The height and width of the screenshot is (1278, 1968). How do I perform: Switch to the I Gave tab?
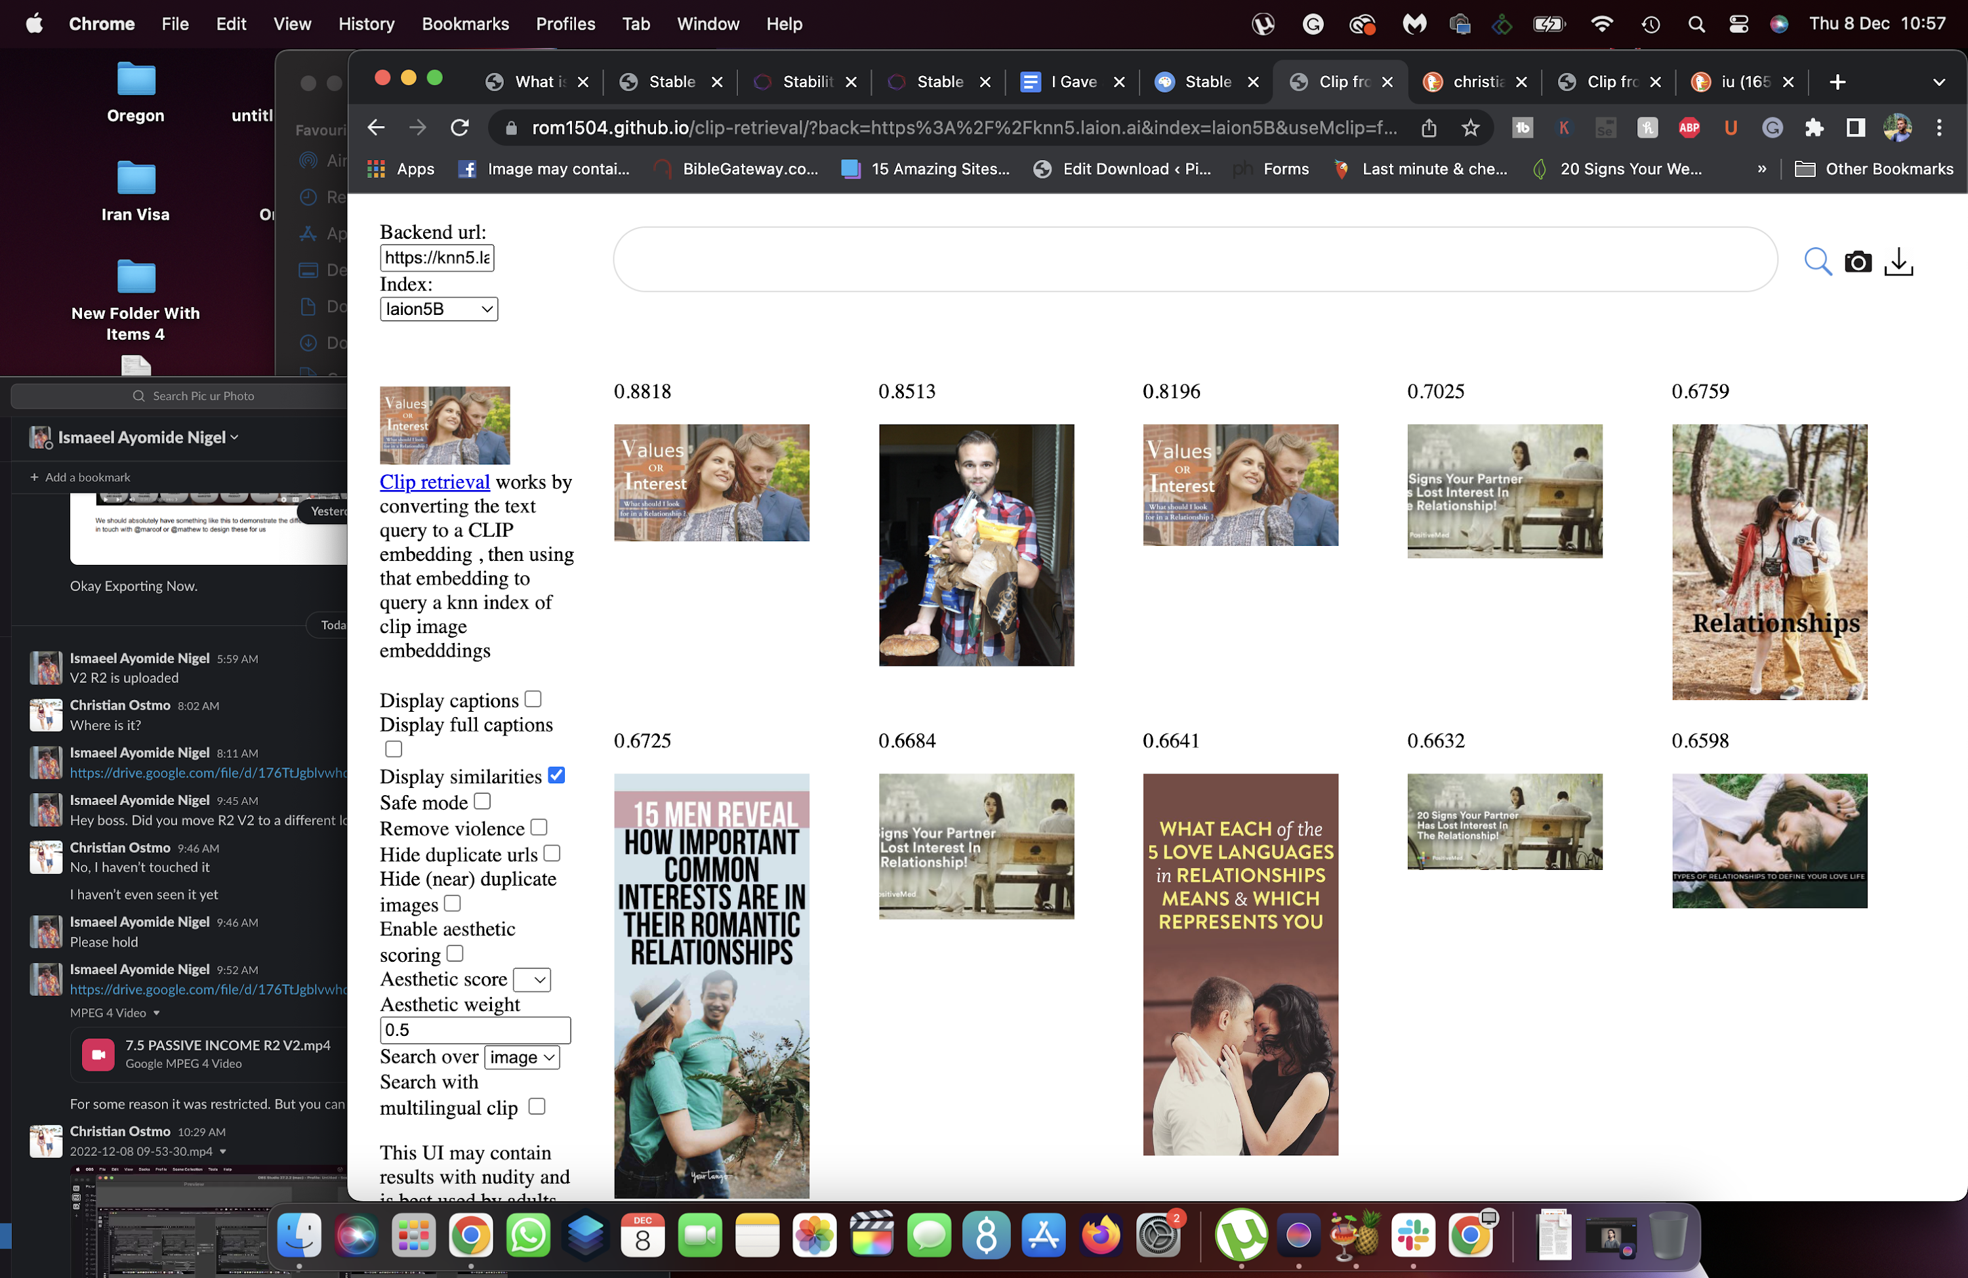[1073, 82]
